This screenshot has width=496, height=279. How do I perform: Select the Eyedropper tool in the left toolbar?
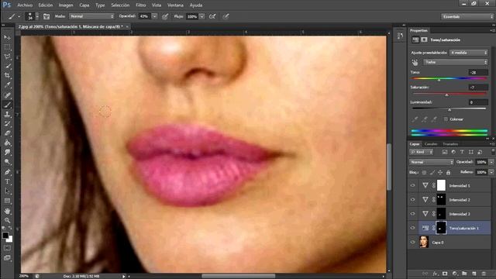[7, 85]
